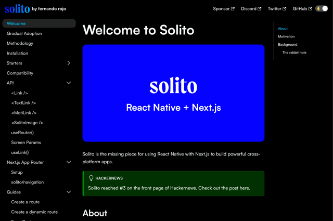Viewport: 333px width, 221px height.
Task: Open the <Link /> API page
Action: coord(20,93)
